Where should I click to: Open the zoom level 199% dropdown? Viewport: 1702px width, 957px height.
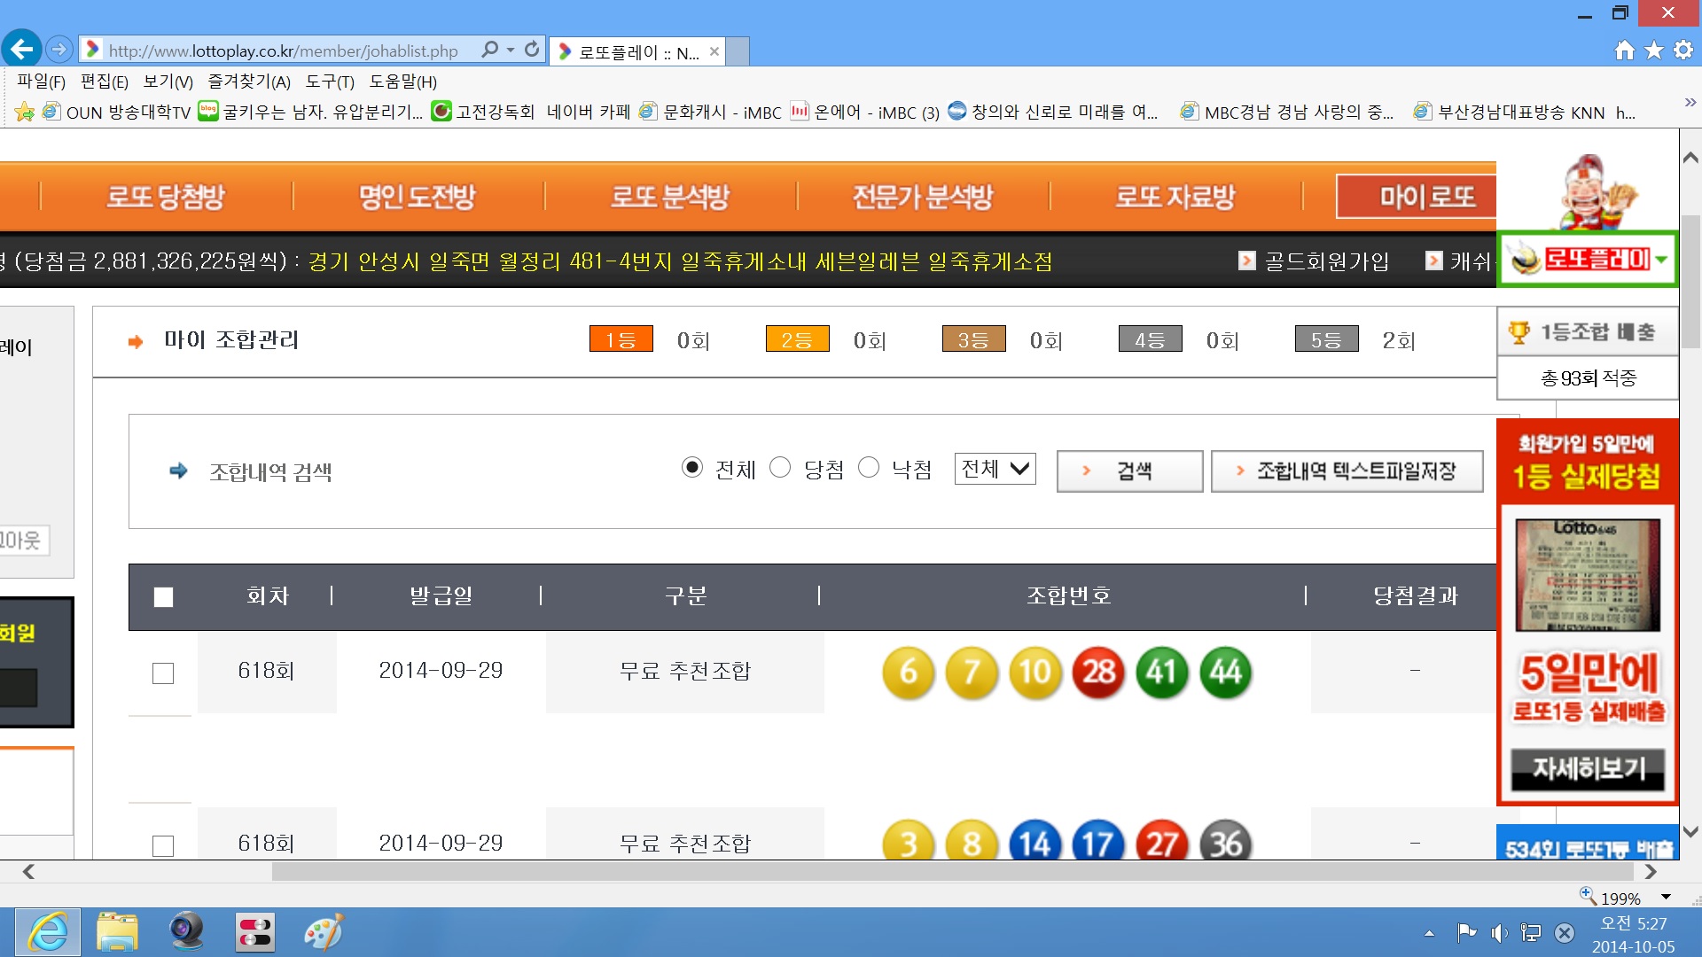tap(1666, 898)
